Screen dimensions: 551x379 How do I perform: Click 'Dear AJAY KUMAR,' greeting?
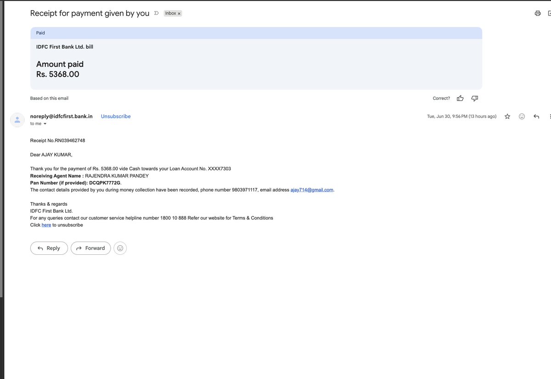[x=51, y=154]
